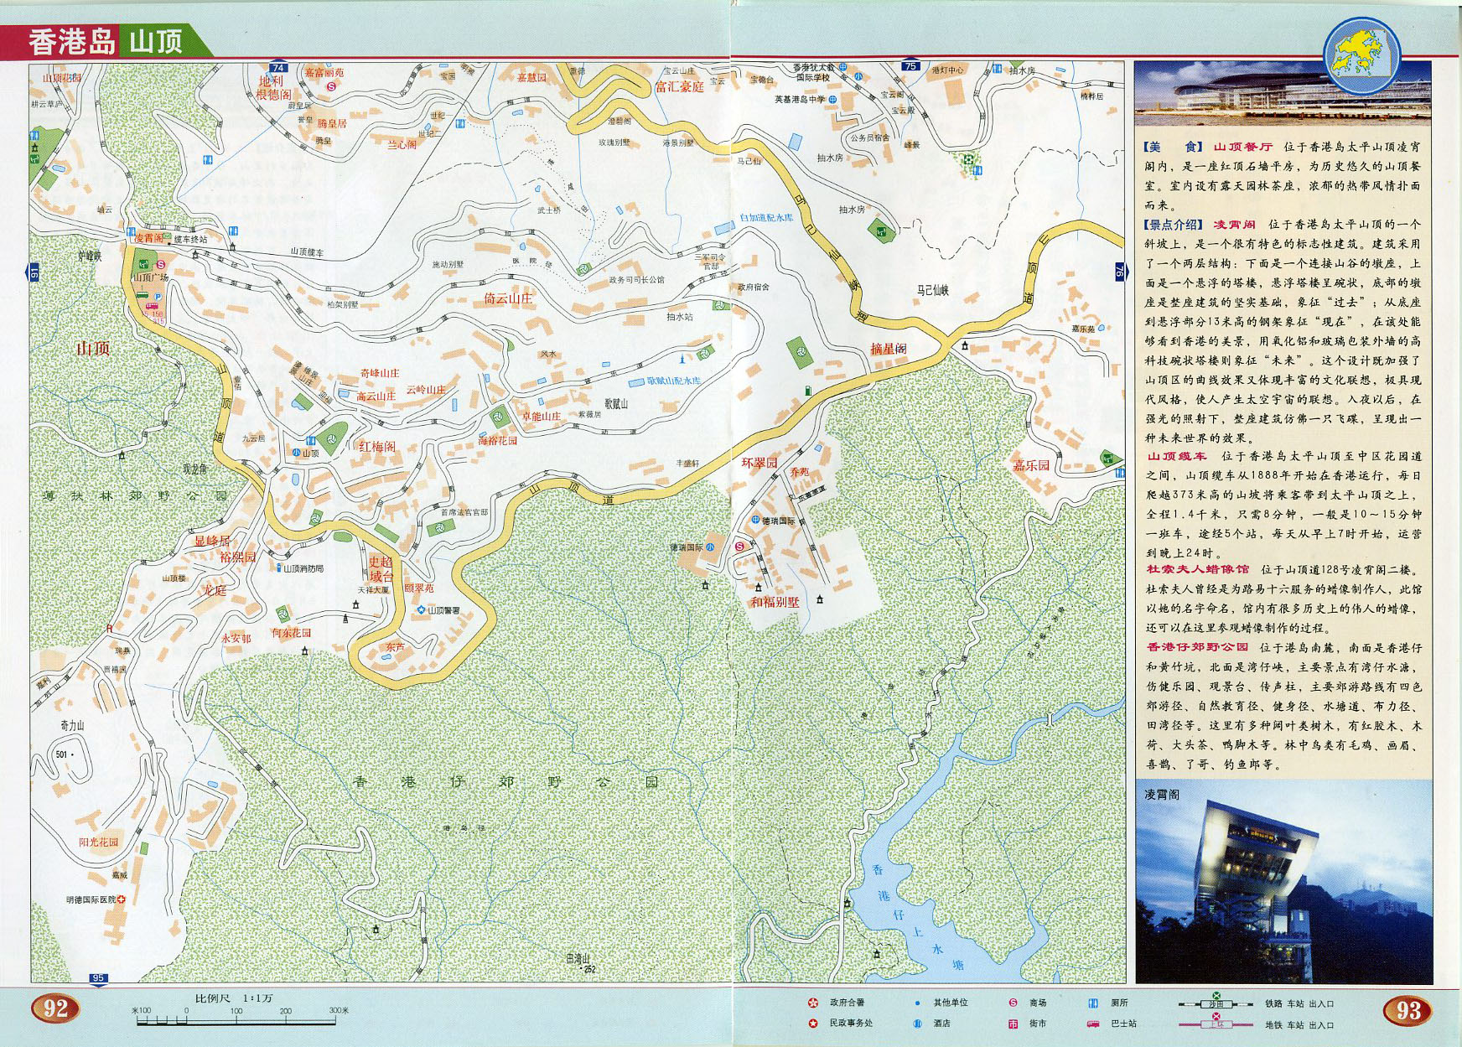Select the 香港岛 header tab
Viewport: 1462px width, 1047px height.
[x=71, y=42]
